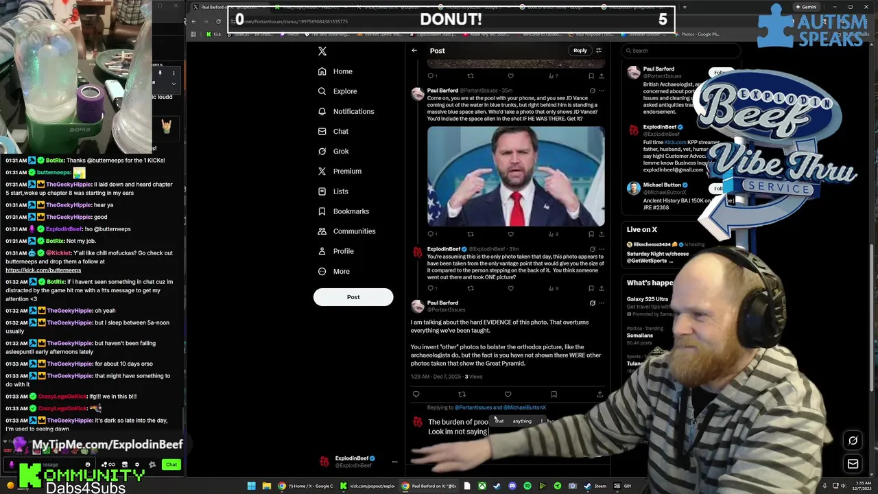The image size is (878, 494).
Task: Go back using the Post header arrow
Action: (x=414, y=51)
